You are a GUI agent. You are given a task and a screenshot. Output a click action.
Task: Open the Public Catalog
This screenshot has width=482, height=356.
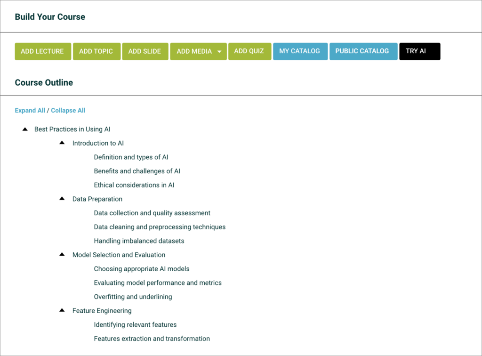pyautogui.click(x=362, y=51)
